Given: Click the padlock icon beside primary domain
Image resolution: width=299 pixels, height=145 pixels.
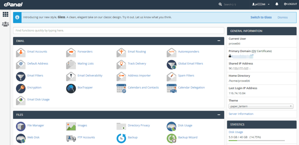Looking at the screenshot, I should point(230,56).
